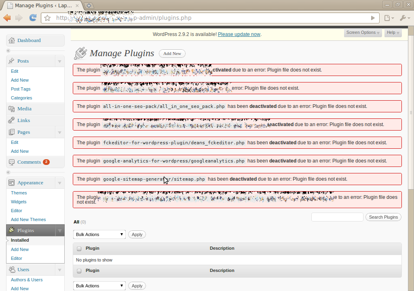This screenshot has height=291, width=414.
Task: Collapse the Pages menu arrow
Action: 60,132
